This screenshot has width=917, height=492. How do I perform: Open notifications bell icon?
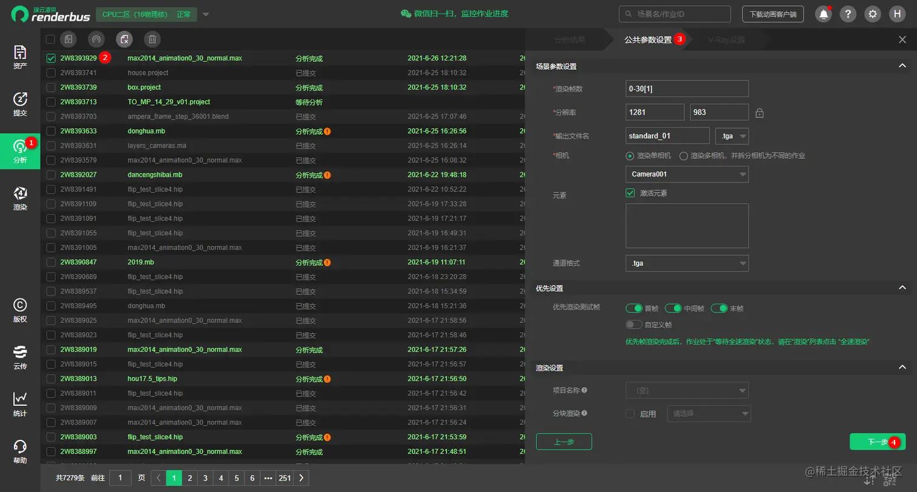tap(824, 14)
